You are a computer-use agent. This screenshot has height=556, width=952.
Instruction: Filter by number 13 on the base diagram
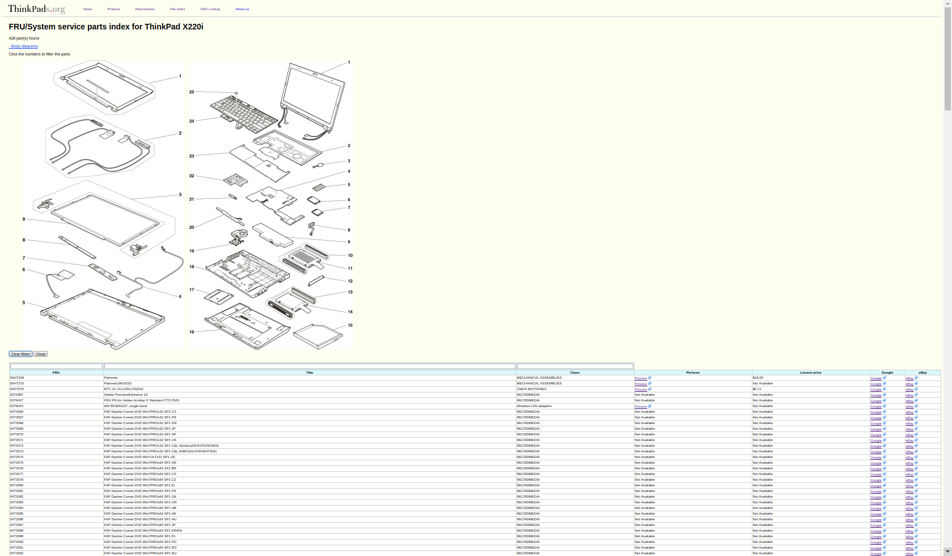click(350, 292)
